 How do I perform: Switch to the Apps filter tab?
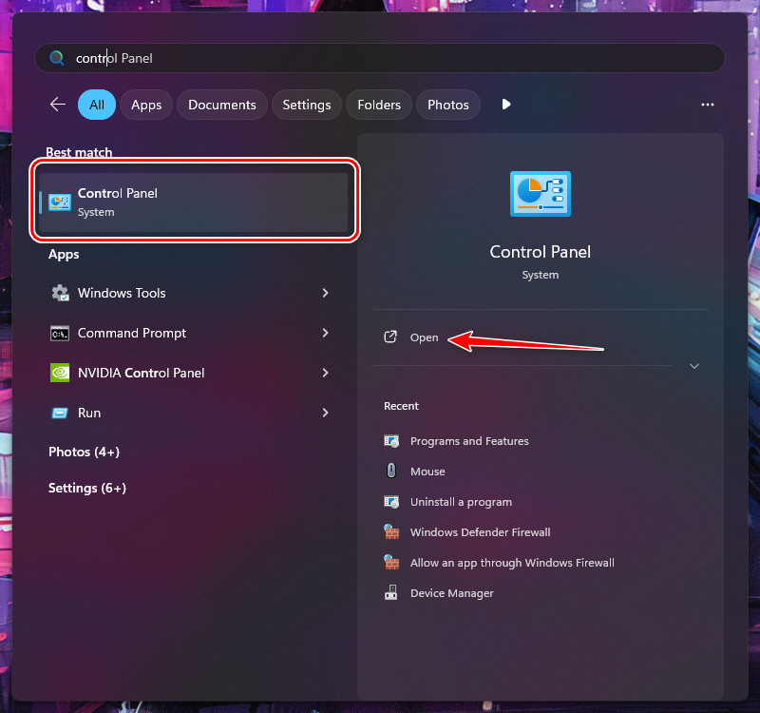pos(146,105)
